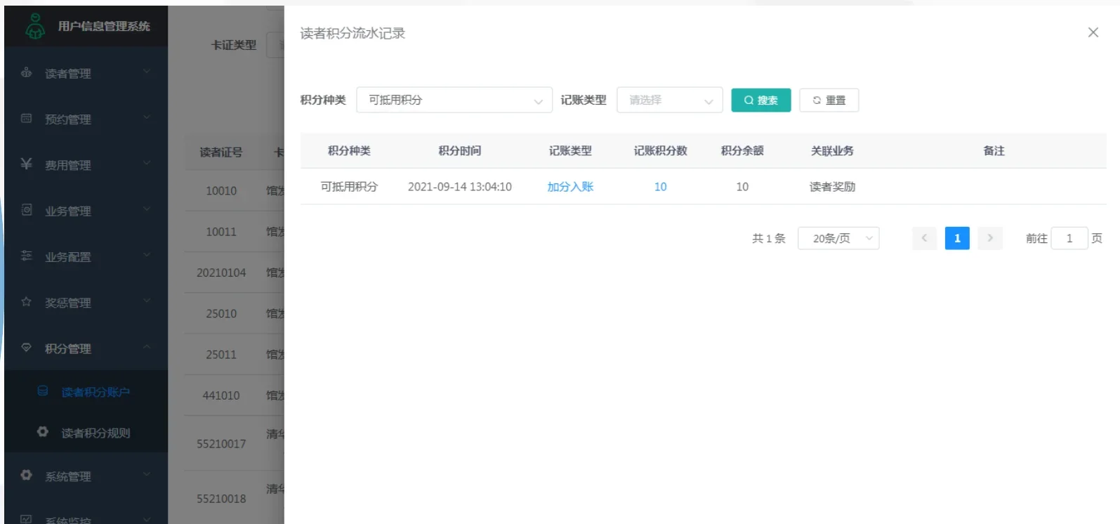
Task: Click the 奖惩管理 star icon
Action: (x=27, y=301)
